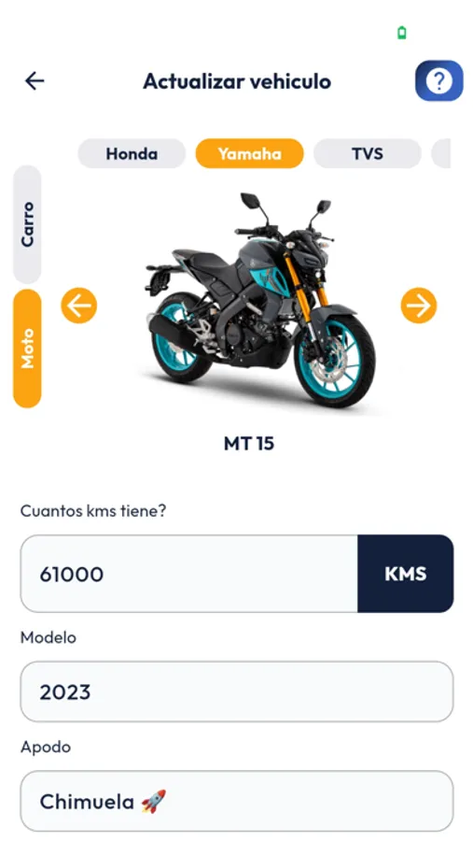The height and width of the screenshot is (841, 473).
Task: Go back using the top-left arrow
Action: 35,81
